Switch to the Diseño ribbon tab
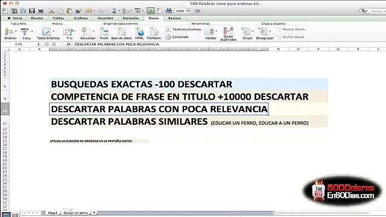The width and height of the screenshot is (386, 217). tap(37, 18)
